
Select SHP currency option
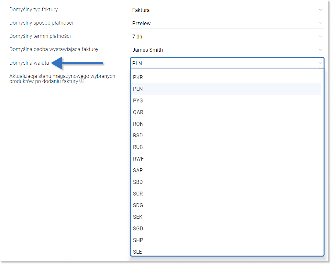[x=226, y=240]
